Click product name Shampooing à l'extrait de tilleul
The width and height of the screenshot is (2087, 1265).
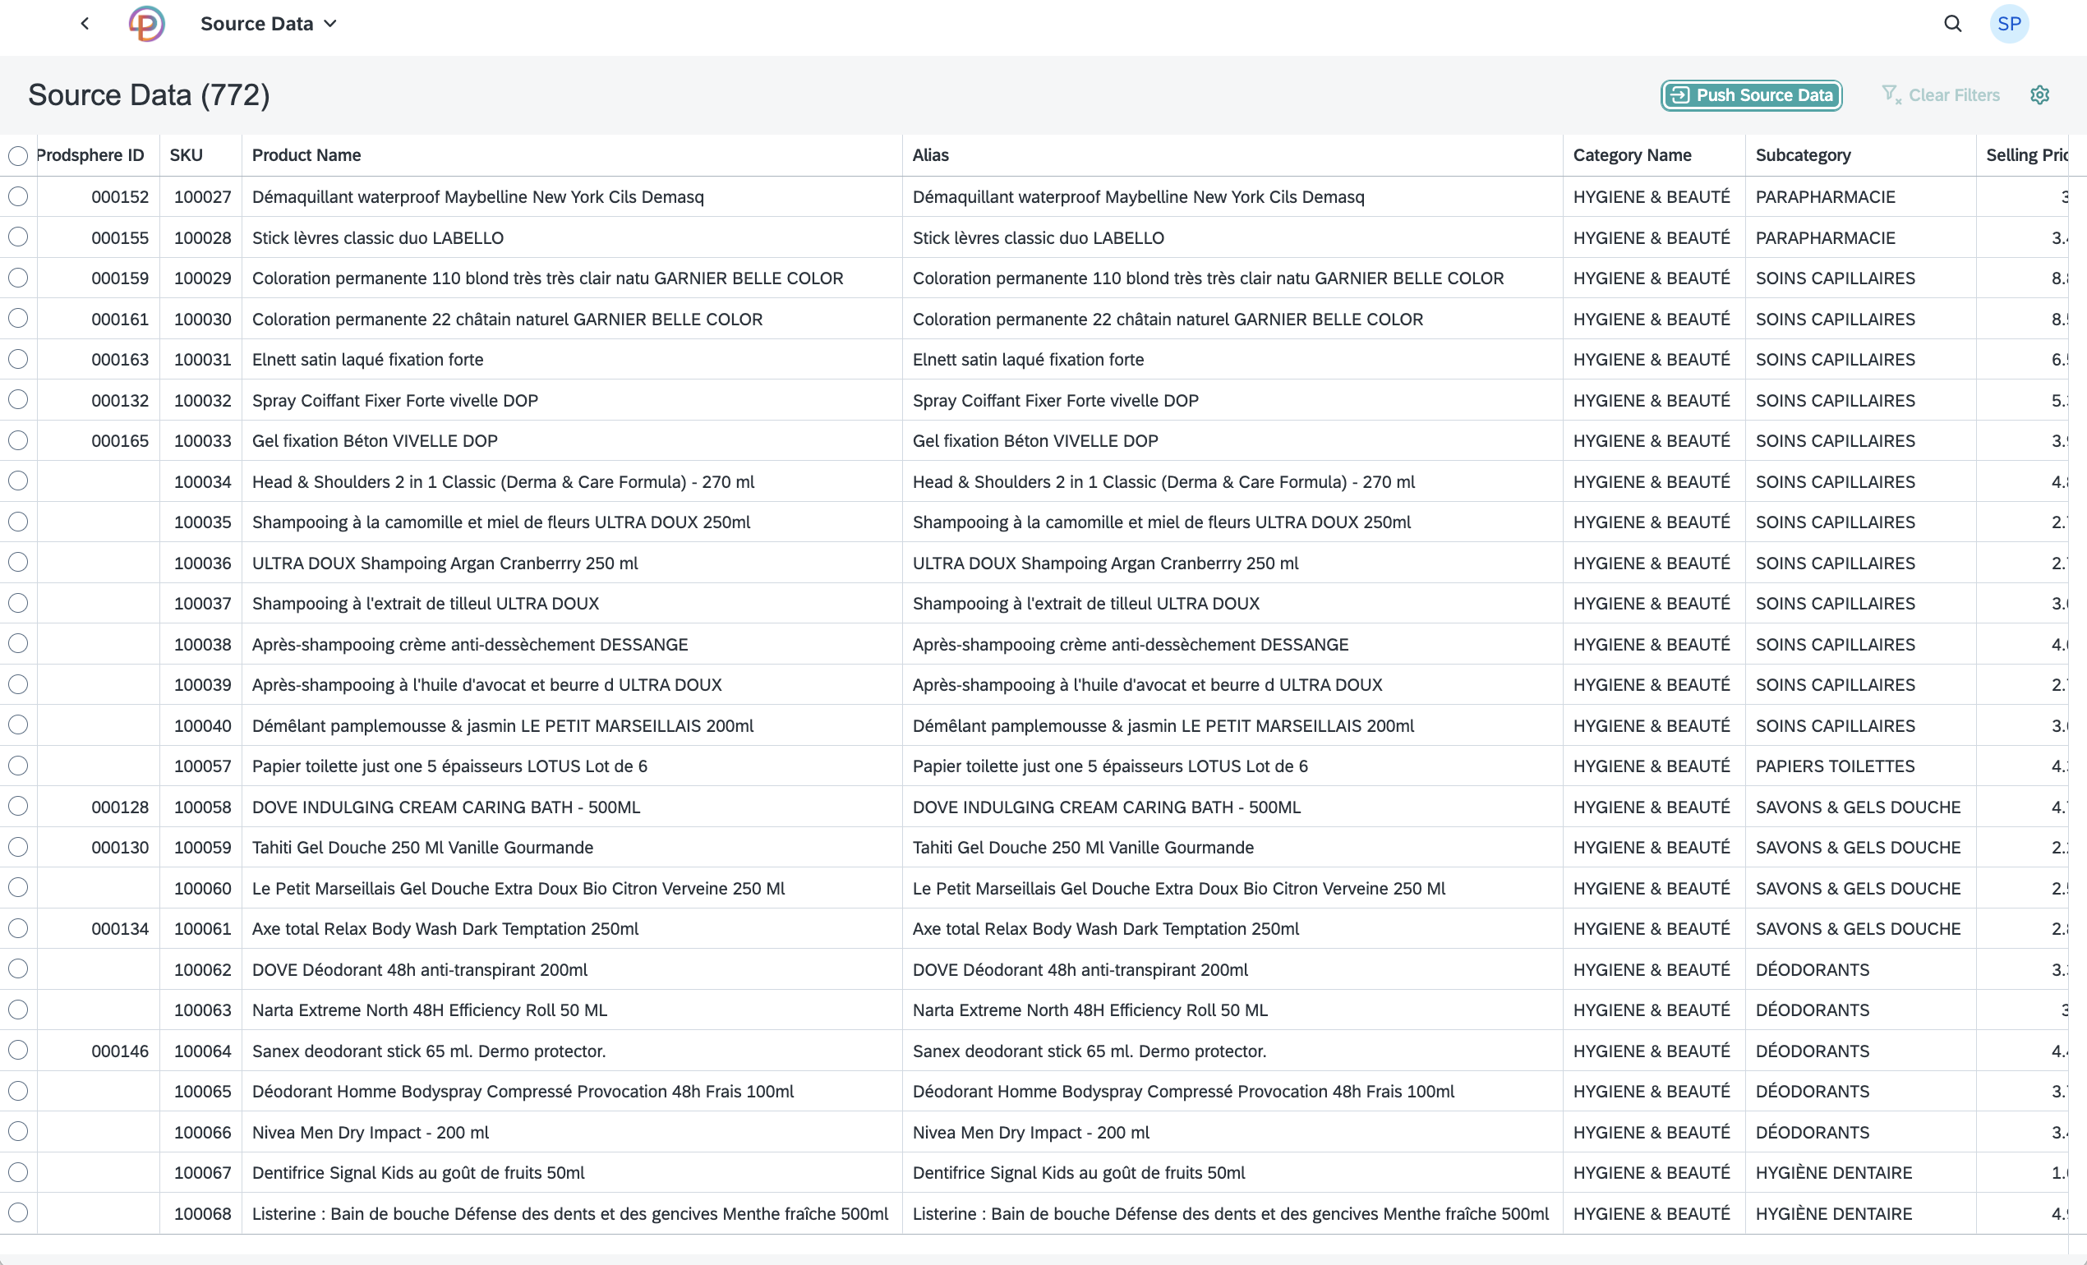tap(425, 604)
